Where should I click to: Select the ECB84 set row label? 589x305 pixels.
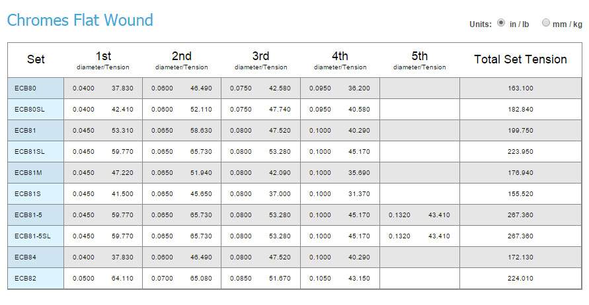36,257
